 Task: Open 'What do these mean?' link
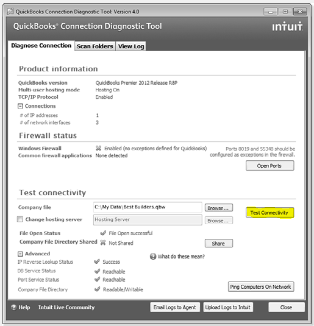pos(181,257)
